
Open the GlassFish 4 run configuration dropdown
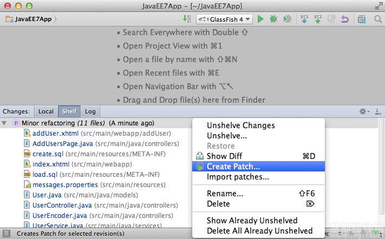[224, 19]
